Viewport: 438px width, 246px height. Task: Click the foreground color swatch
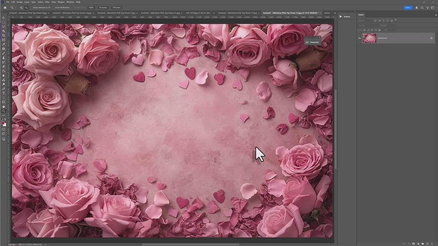3,123
